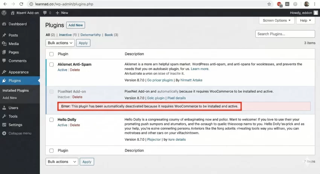Open Add New submenu under Plugins
The width and height of the screenshot is (320, 174).
(9, 98)
